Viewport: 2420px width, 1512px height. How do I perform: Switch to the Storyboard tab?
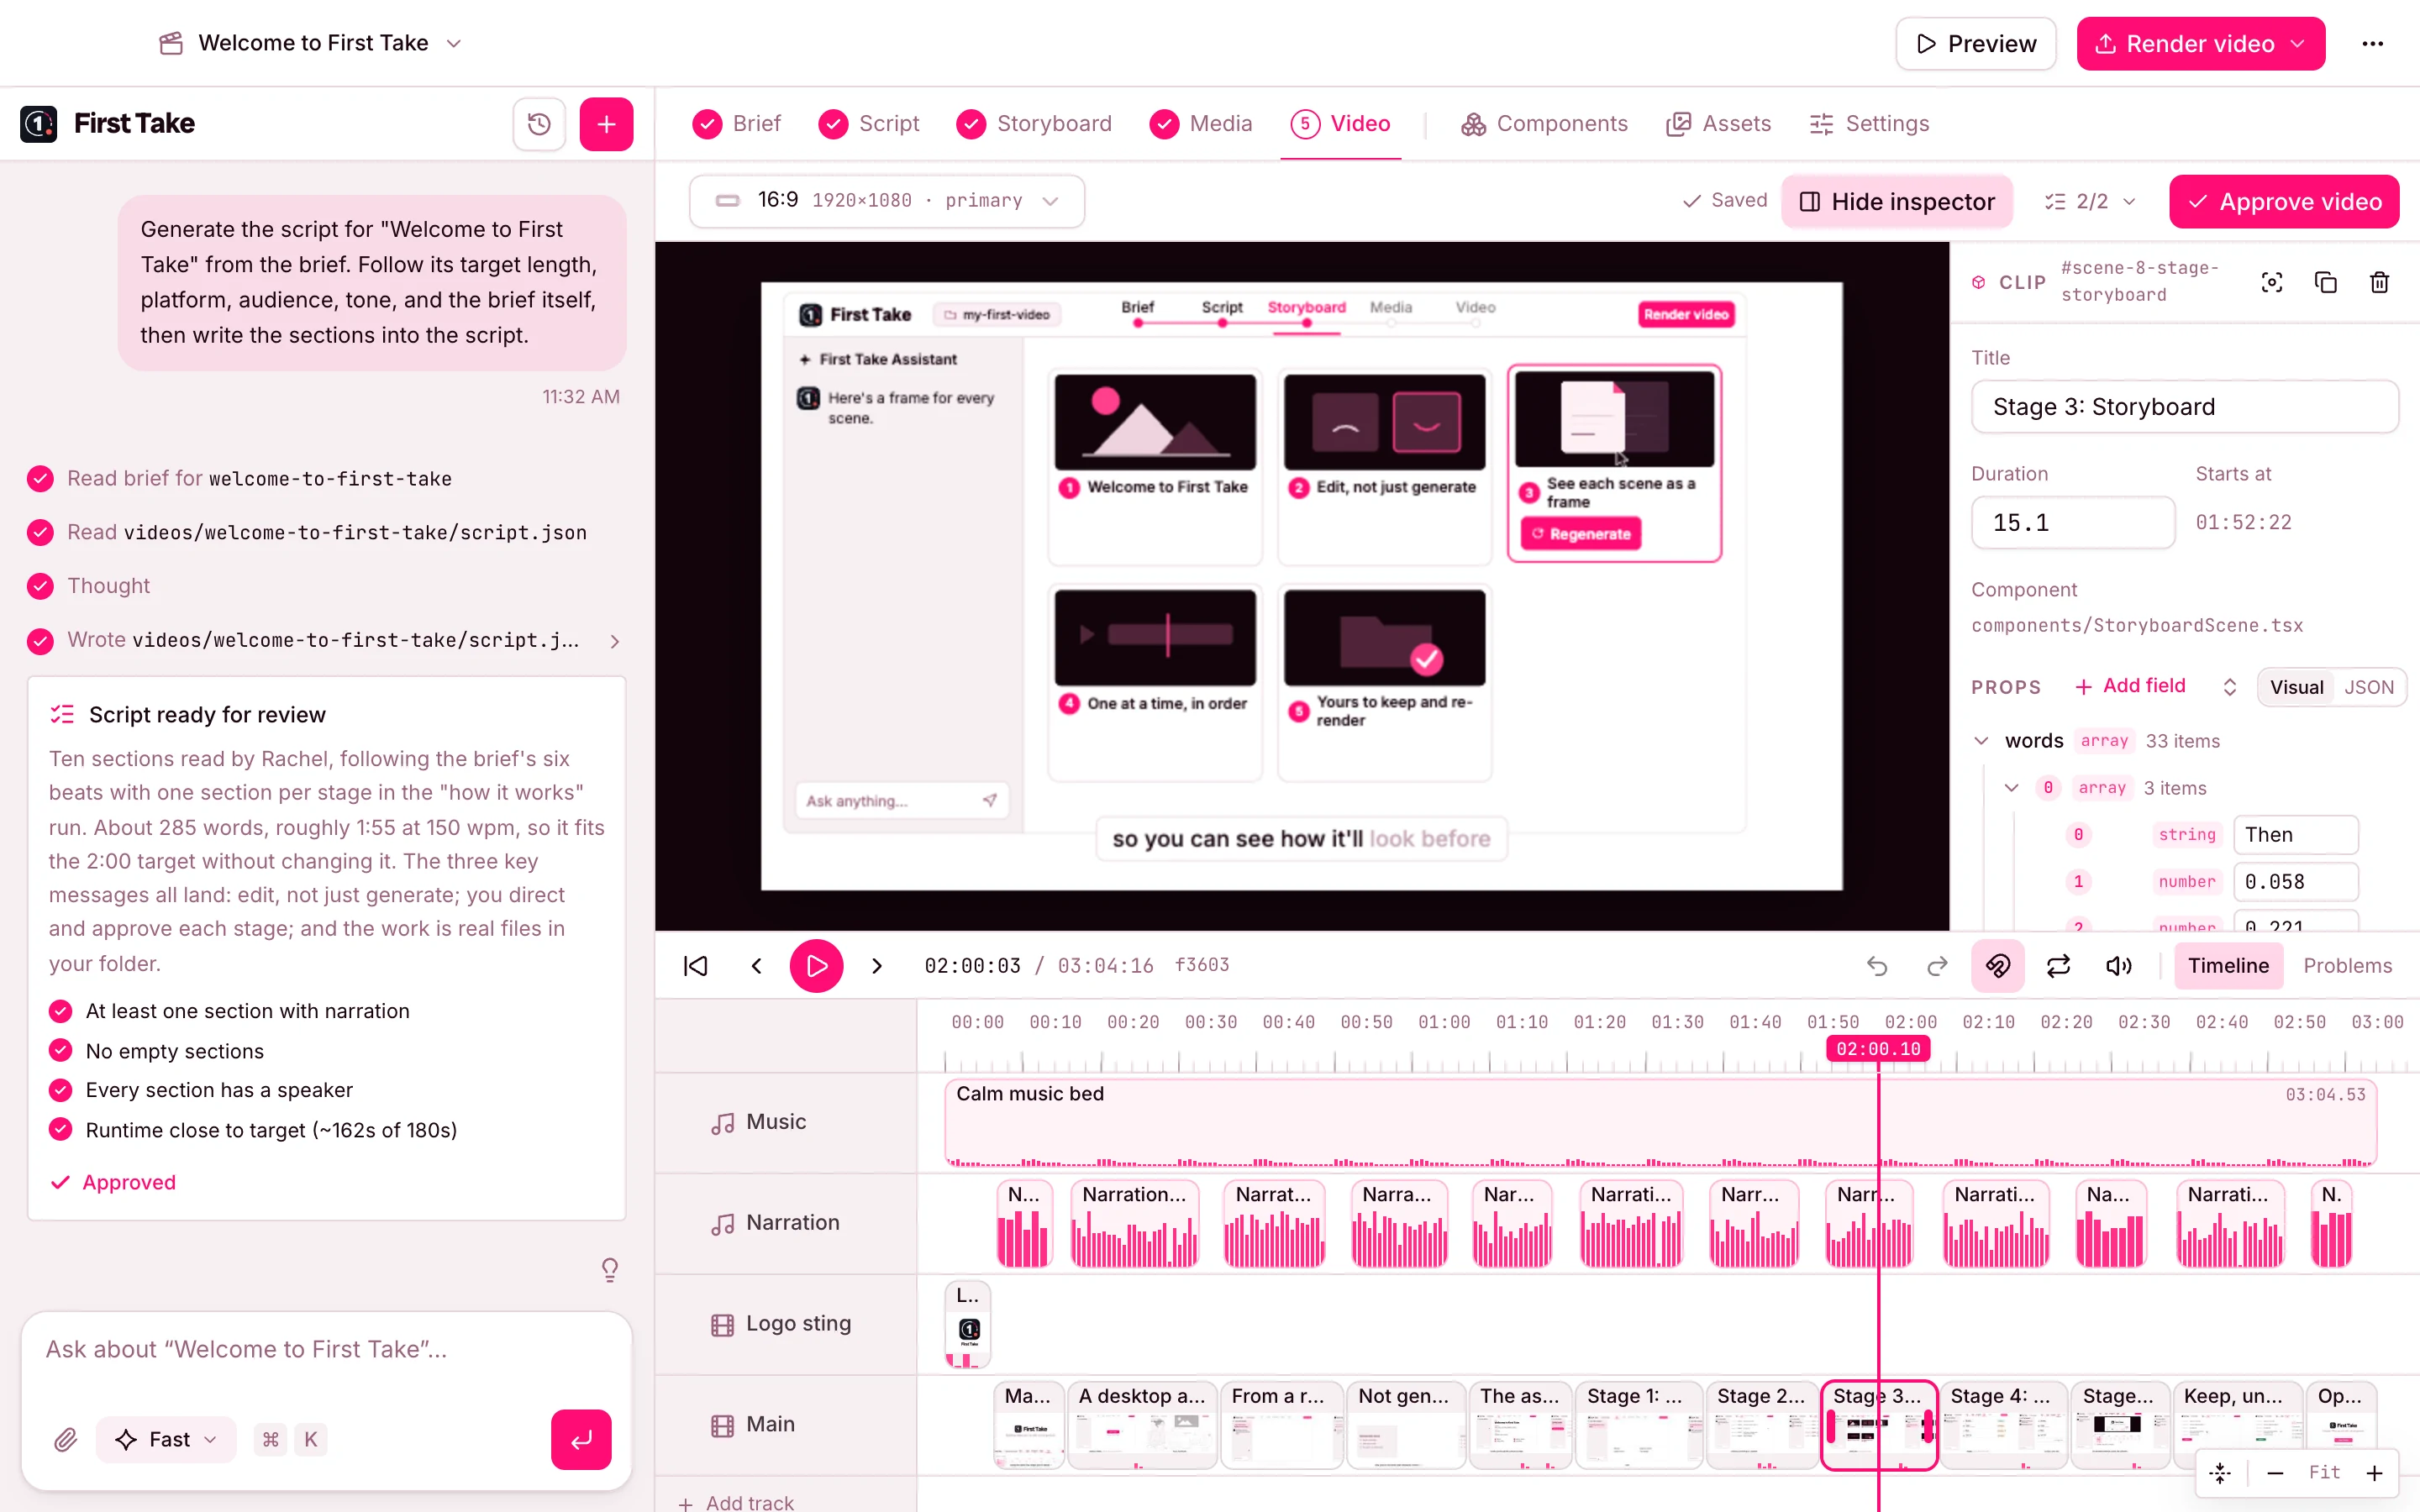(x=1034, y=124)
